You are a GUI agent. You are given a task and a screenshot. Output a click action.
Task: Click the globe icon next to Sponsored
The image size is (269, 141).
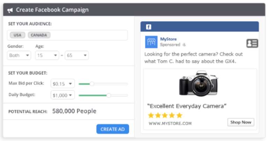(184, 45)
